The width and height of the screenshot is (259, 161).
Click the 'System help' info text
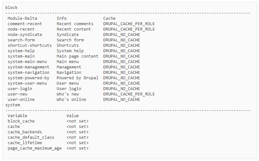click(70, 51)
